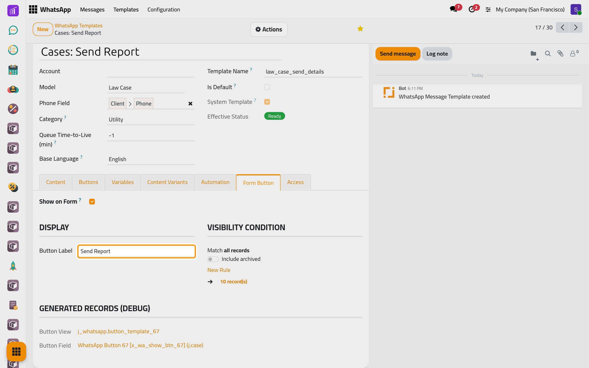Go to the next record arrow
The height and width of the screenshot is (368, 589).
coord(576,27)
